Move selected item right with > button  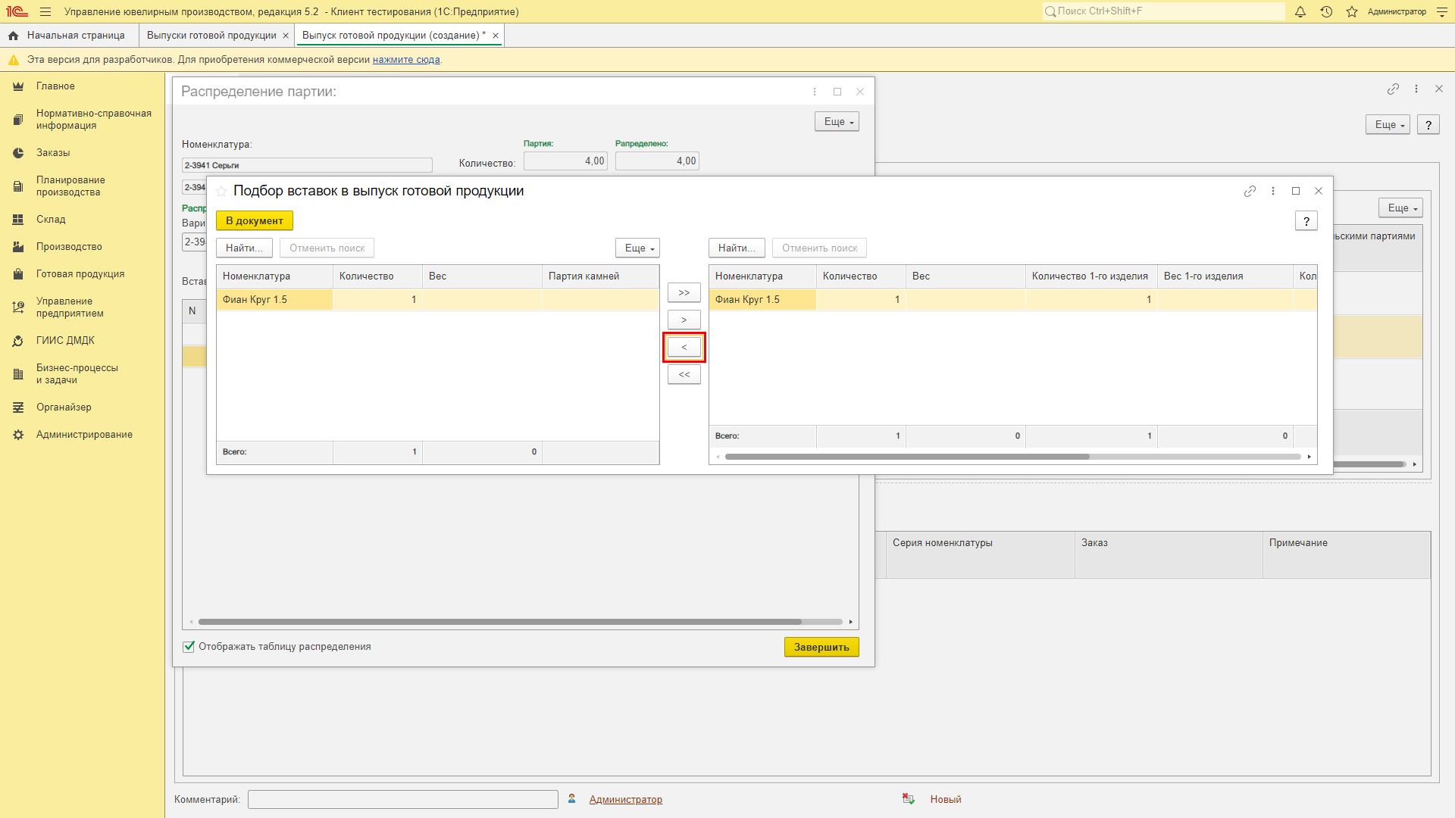pos(684,320)
